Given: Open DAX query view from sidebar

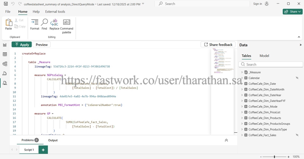Looking at the screenshot, I should tap(5, 73).
